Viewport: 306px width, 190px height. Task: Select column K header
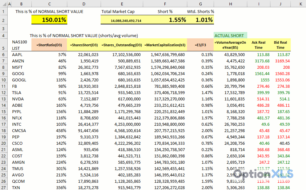[300, 4]
